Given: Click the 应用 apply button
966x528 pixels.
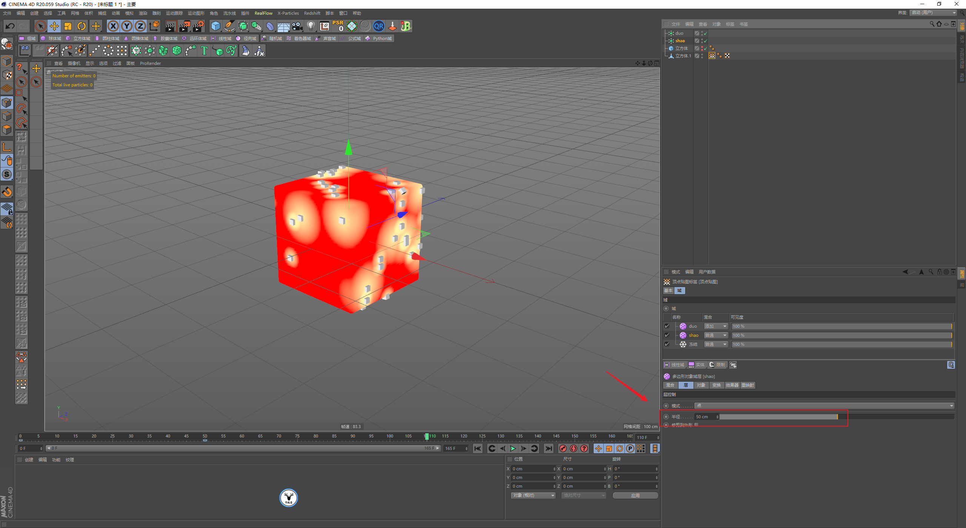Looking at the screenshot, I should coord(635,496).
